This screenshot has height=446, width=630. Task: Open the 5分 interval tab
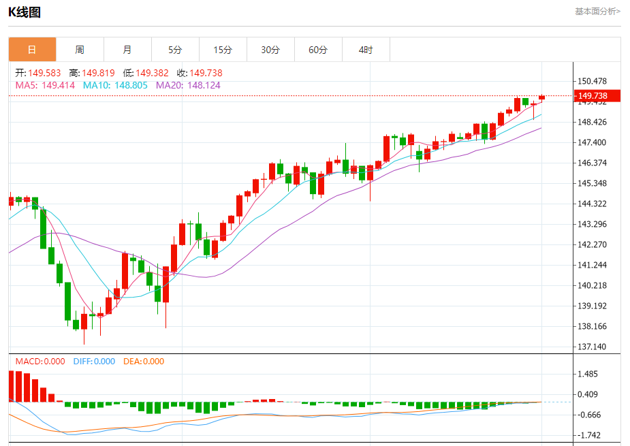point(175,50)
